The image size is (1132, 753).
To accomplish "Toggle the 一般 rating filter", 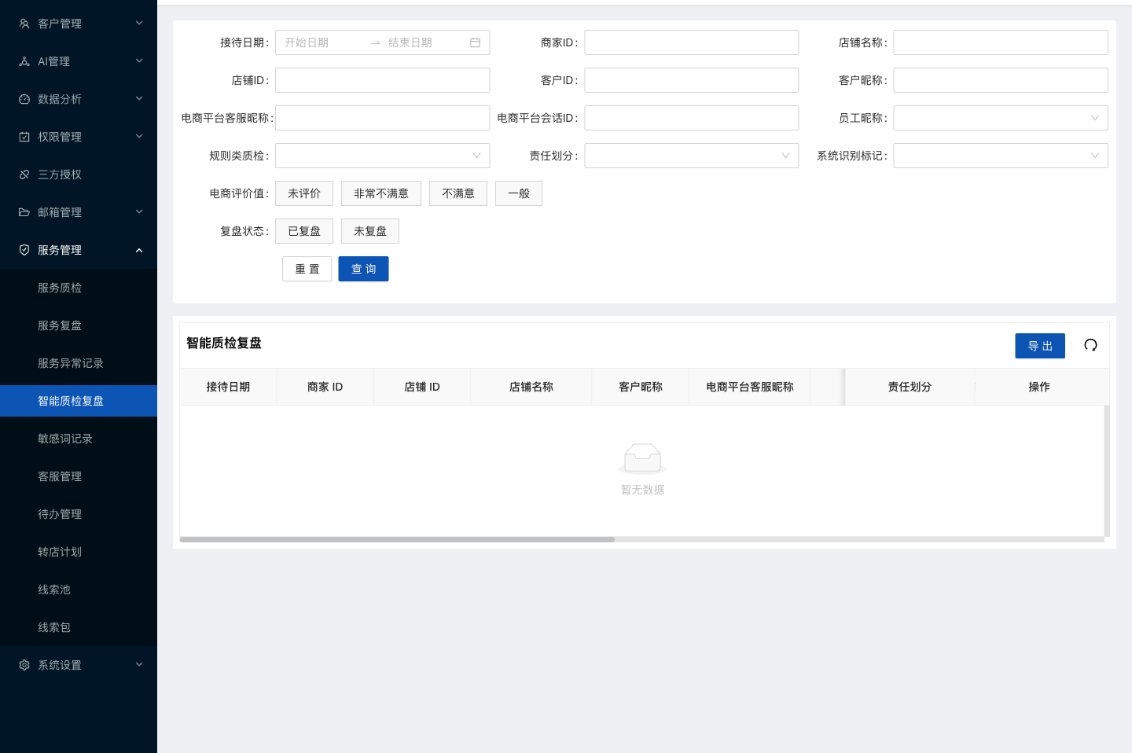I will coord(519,193).
